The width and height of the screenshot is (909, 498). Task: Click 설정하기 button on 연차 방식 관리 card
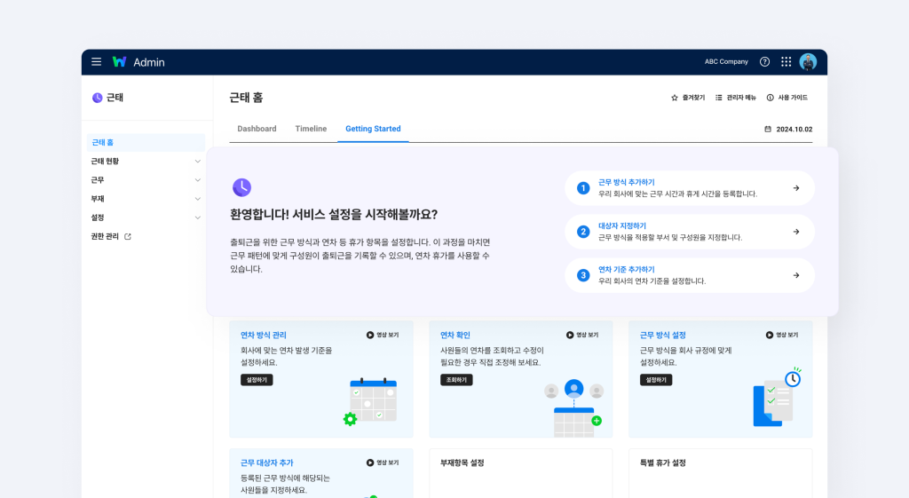(x=257, y=380)
